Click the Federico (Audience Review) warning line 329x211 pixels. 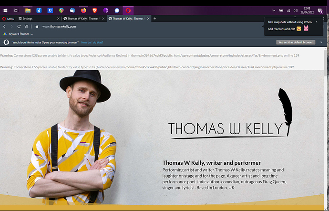tap(150, 56)
